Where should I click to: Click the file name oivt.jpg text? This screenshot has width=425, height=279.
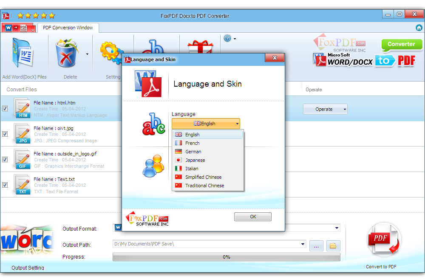pyautogui.click(x=54, y=128)
